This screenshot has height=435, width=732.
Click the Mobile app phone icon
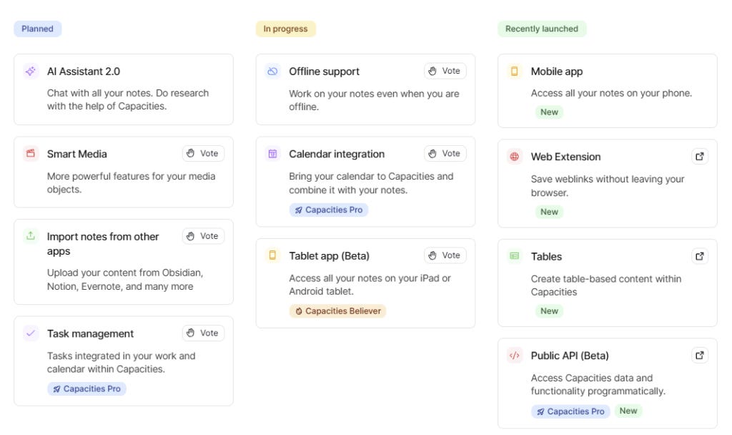515,72
